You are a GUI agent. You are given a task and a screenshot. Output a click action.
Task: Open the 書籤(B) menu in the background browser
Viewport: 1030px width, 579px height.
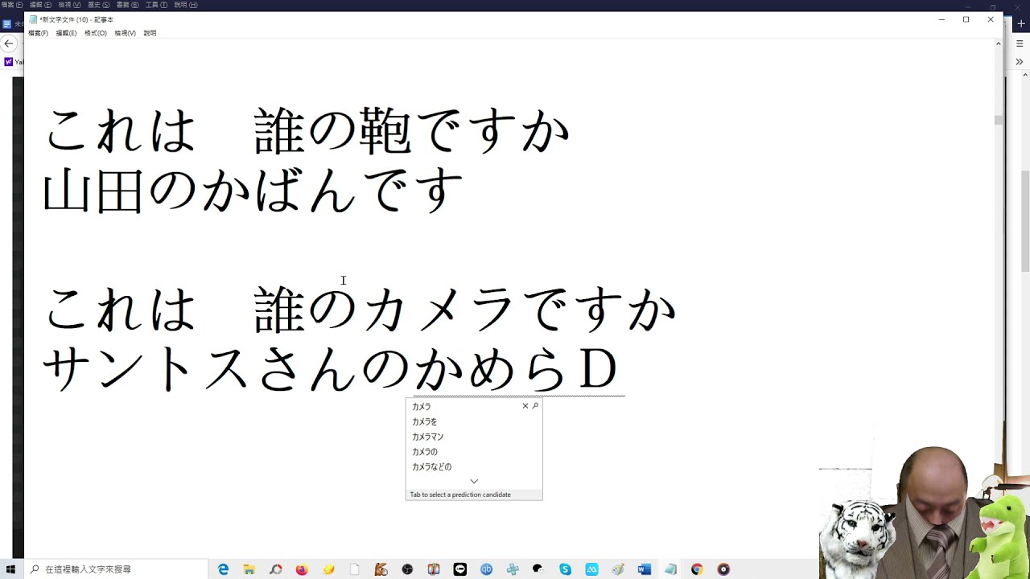(x=126, y=5)
